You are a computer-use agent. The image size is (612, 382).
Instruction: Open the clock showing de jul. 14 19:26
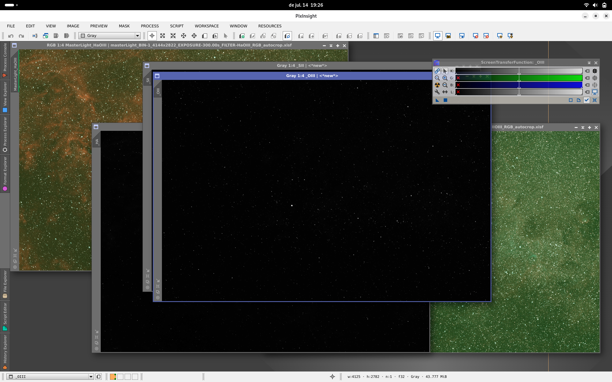point(306,5)
